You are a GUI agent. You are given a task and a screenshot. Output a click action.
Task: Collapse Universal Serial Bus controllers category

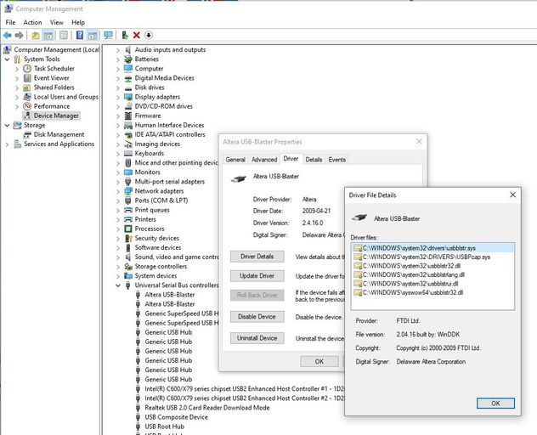coord(118,285)
